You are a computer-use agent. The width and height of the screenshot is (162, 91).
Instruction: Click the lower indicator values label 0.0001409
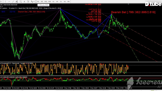point(14,77)
